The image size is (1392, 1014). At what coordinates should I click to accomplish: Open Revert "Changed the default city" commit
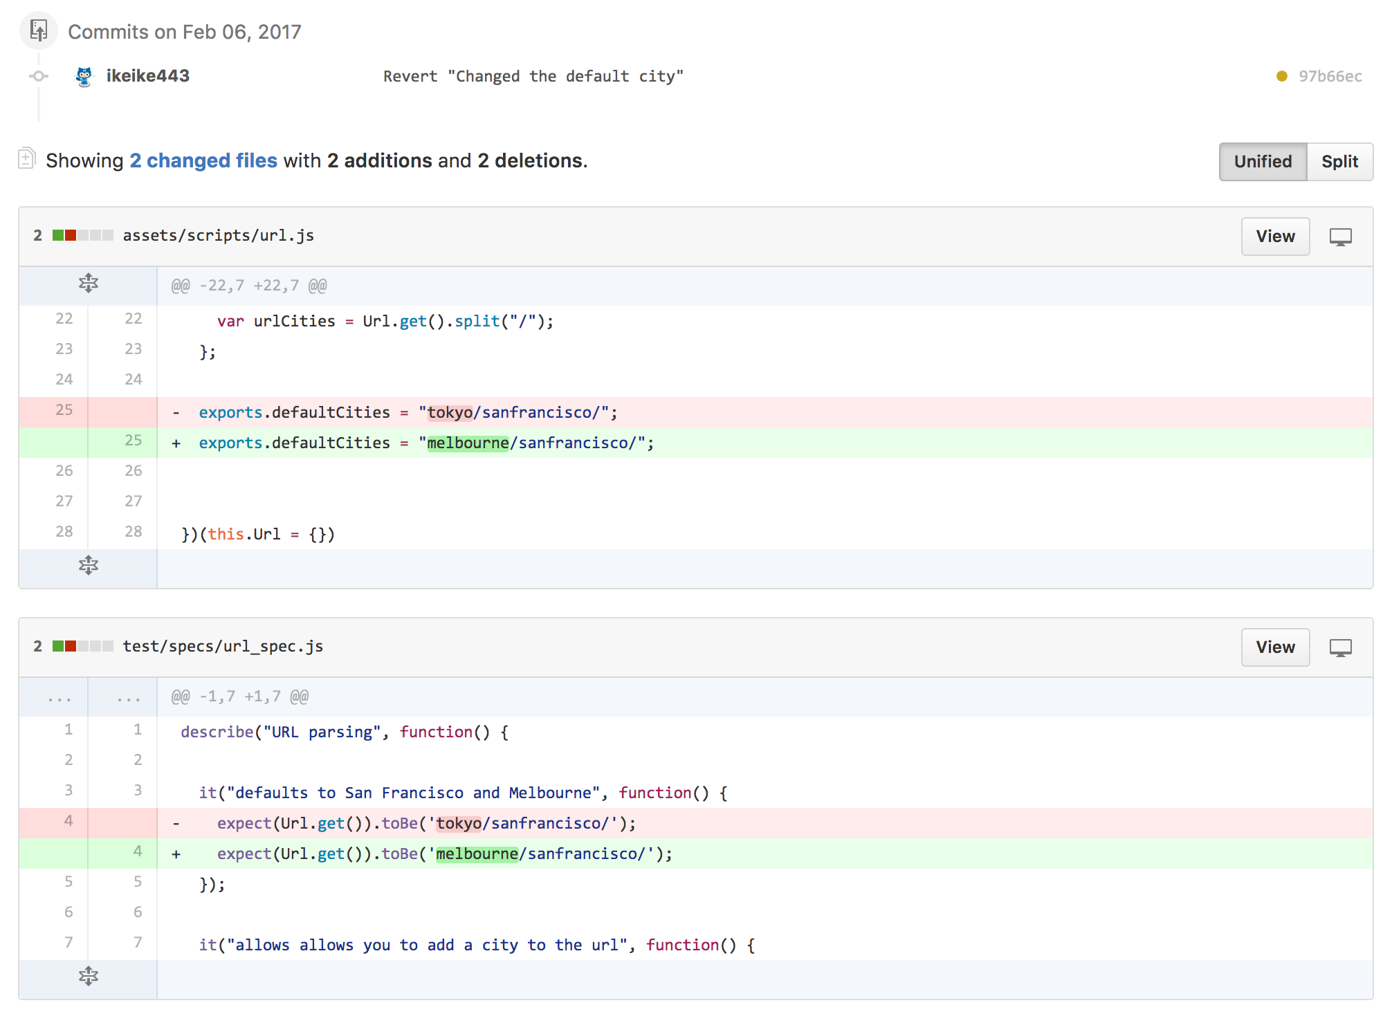coord(533,76)
